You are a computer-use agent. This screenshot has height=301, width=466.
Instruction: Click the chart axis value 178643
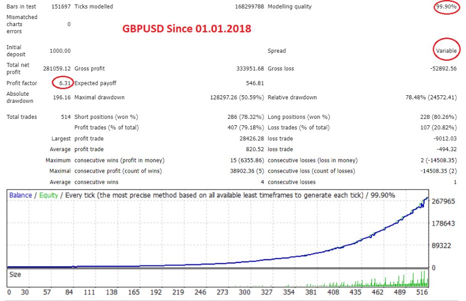click(443, 223)
